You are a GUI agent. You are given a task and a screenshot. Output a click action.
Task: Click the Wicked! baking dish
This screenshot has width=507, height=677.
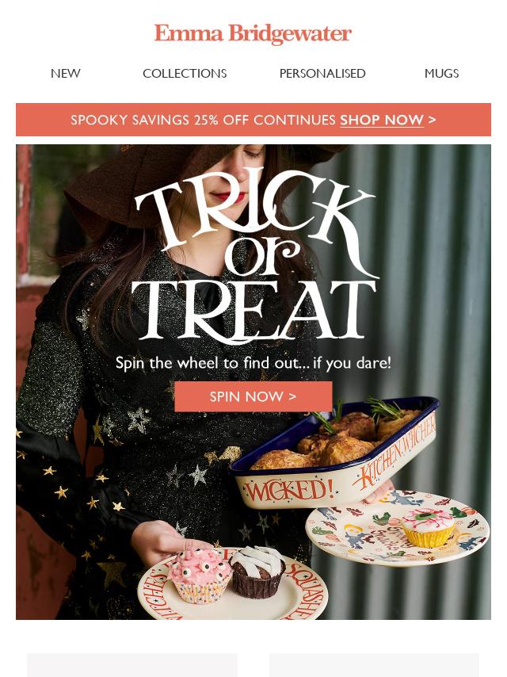tap(334, 453)
